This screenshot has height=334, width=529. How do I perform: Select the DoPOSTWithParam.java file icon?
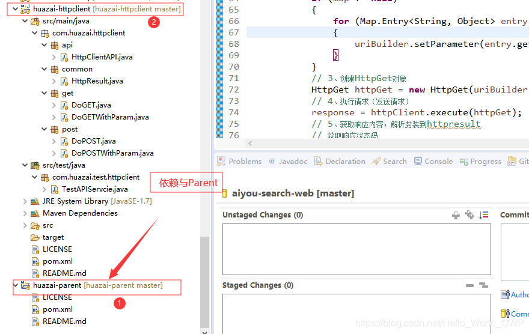click(x=64, y=153)
